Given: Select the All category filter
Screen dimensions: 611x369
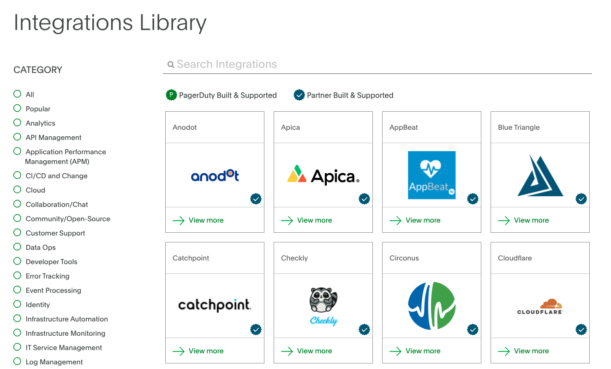Looking at the screenshot, I should (17, 94).
